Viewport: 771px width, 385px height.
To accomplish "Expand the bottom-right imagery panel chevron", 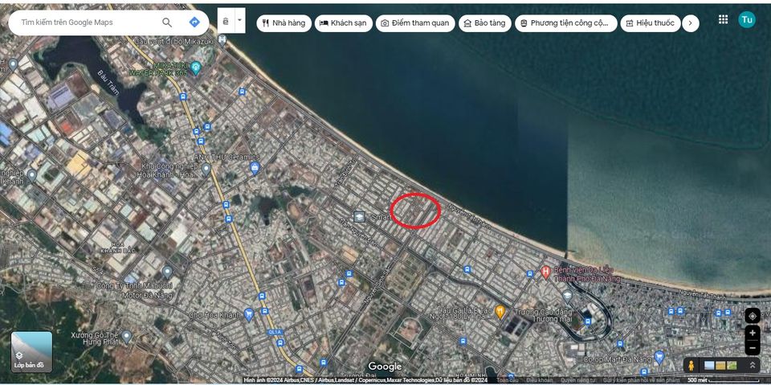I will 753,366.
